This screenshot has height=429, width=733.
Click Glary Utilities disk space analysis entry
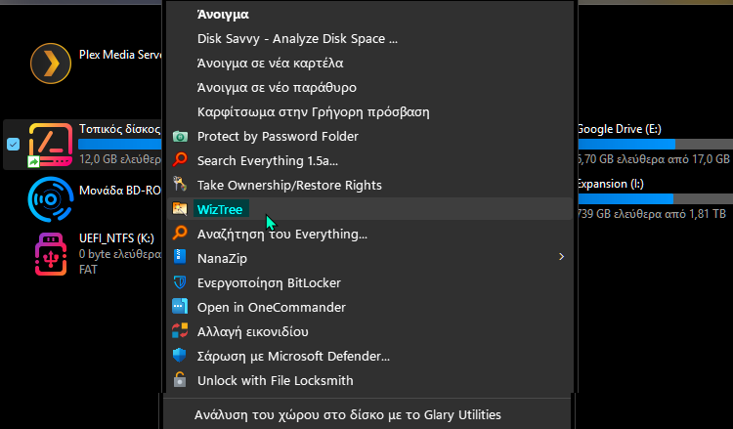(348, 414)
